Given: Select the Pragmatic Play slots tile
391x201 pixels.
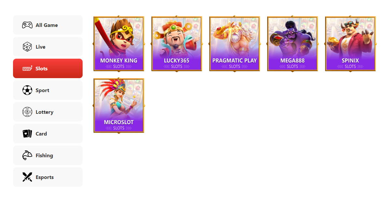Looking at the screenshot, I should (x=235, y=43).
